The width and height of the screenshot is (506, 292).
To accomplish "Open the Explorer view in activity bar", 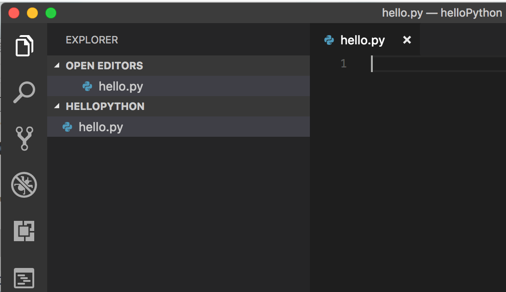I will coord(24,46).
